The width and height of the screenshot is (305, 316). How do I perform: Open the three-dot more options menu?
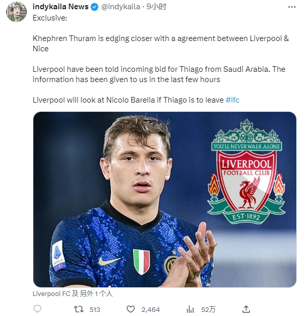tap(292, 7)
